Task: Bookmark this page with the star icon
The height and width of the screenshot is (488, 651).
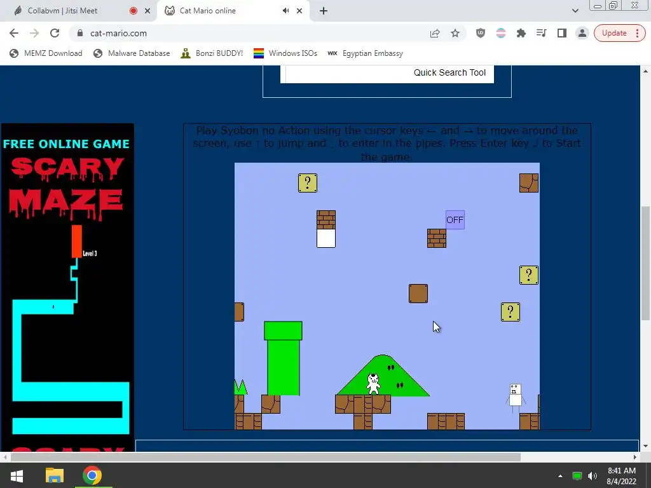Action: coord(455,33)
